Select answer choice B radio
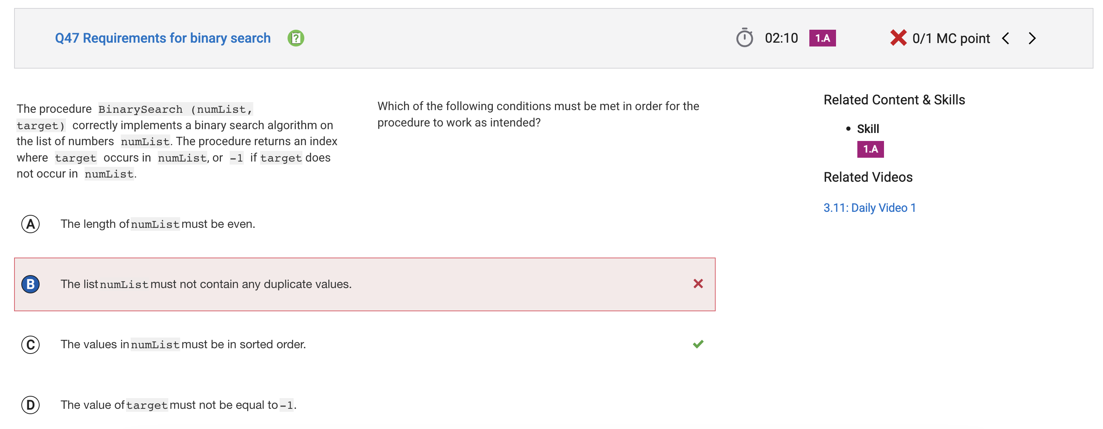The height and width of the screenshot is (429, 1103). (30, 284)
